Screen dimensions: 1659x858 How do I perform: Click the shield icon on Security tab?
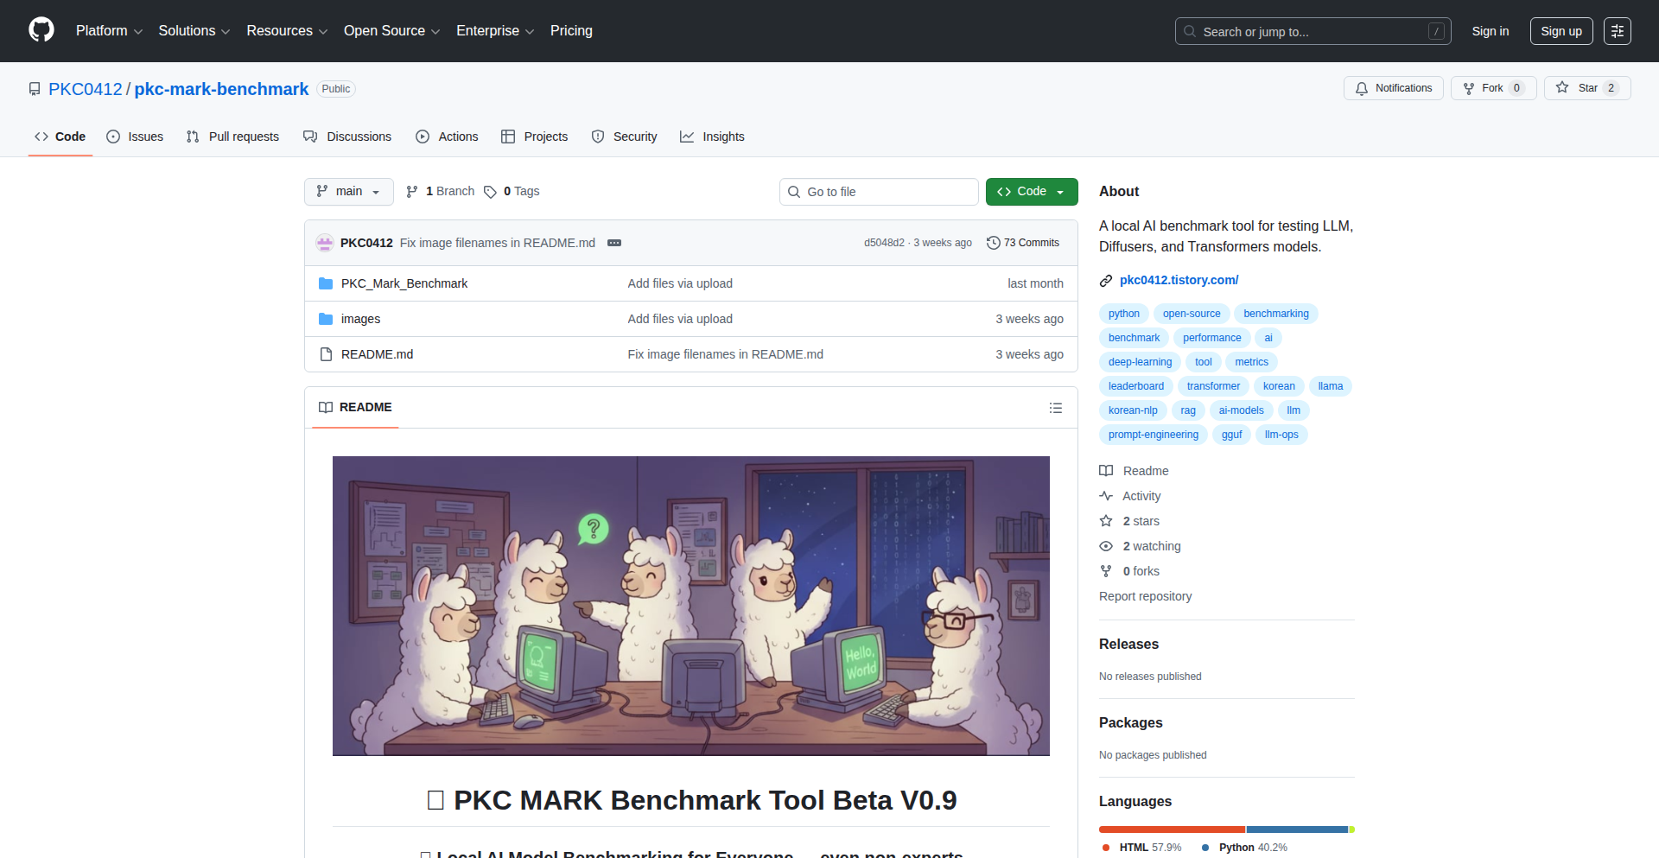point(598,137)
